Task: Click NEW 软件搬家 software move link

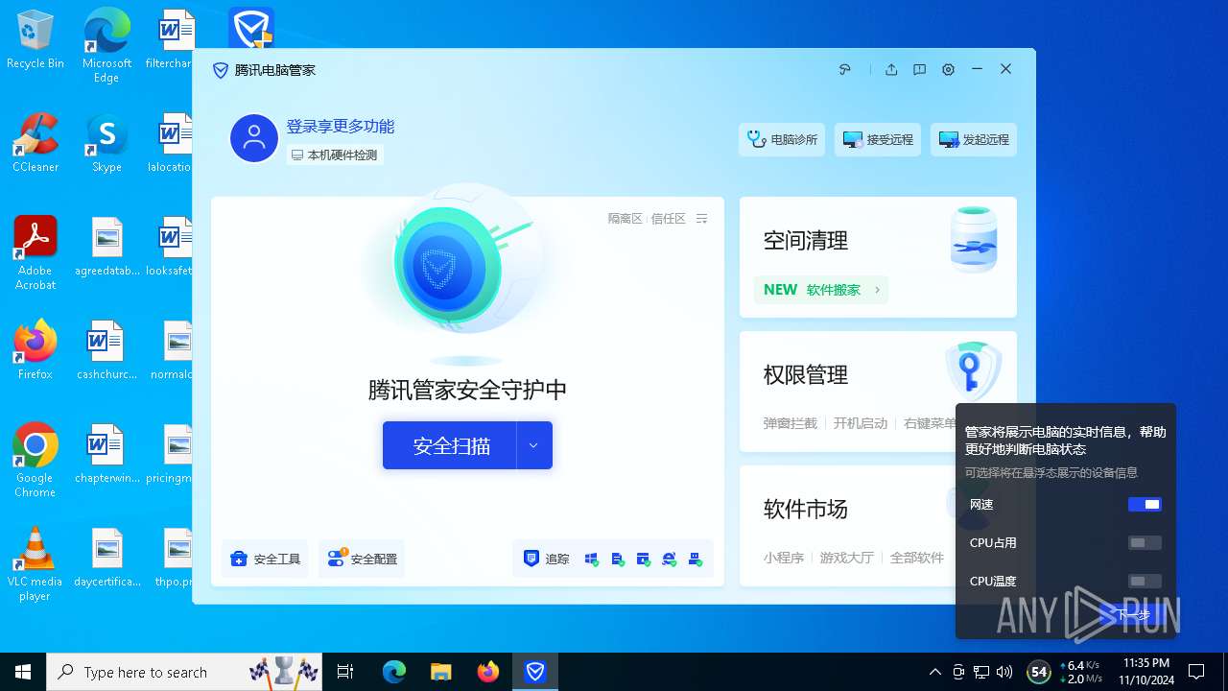Action: click(x=821, y=289)
